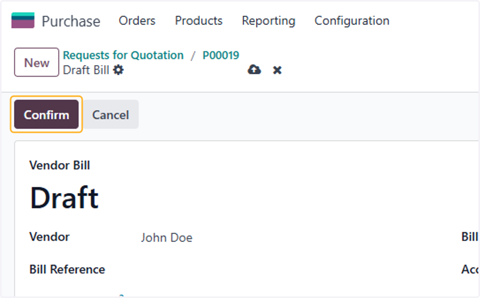The image size is (480, 298).
Task: Cancel the draft vendor bill
Action: [x=110, y=115]
